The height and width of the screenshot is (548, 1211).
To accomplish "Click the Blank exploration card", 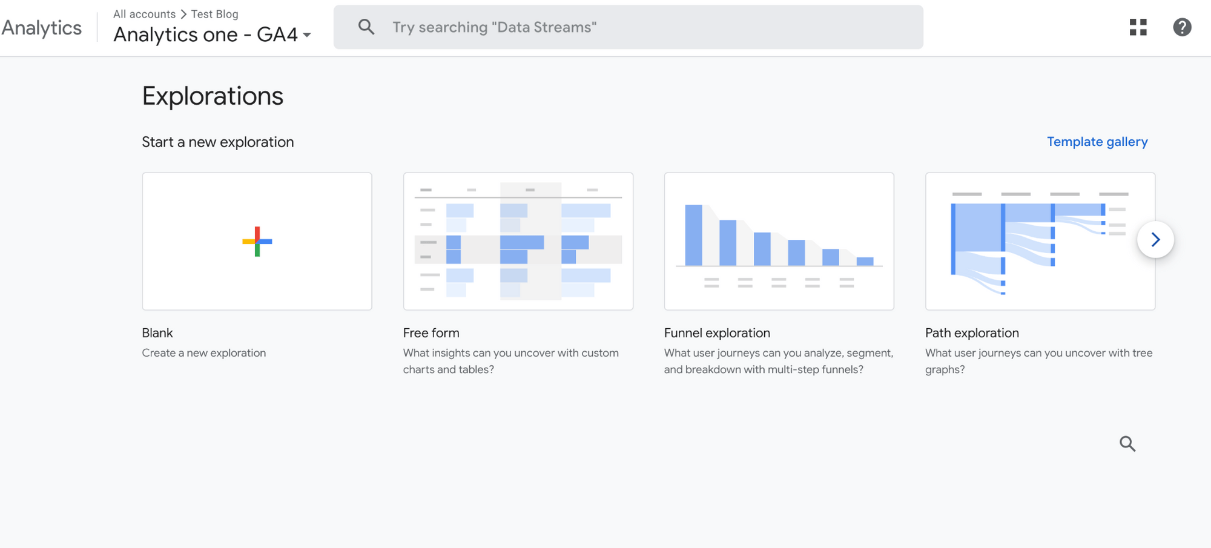I will click(x=257, y=242).
